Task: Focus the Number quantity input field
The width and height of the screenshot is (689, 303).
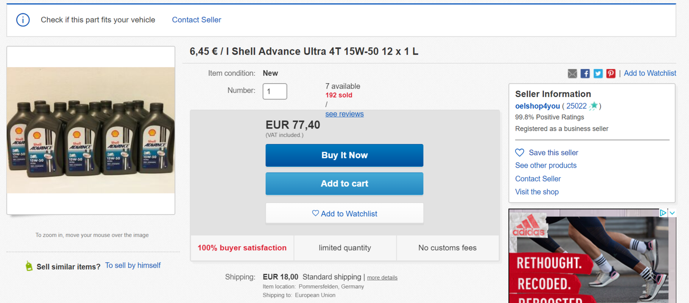Action: tap(275, 91)
